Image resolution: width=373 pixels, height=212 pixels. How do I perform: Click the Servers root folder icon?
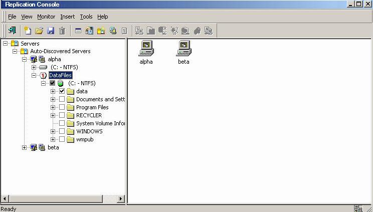coord(15,43)
